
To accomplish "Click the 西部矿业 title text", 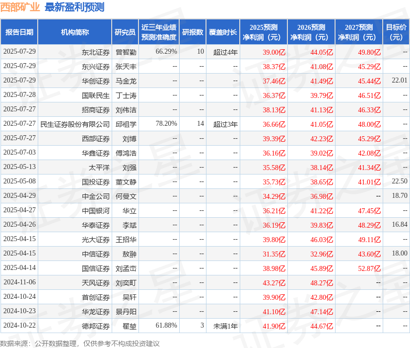I will (x=20, y=7).
